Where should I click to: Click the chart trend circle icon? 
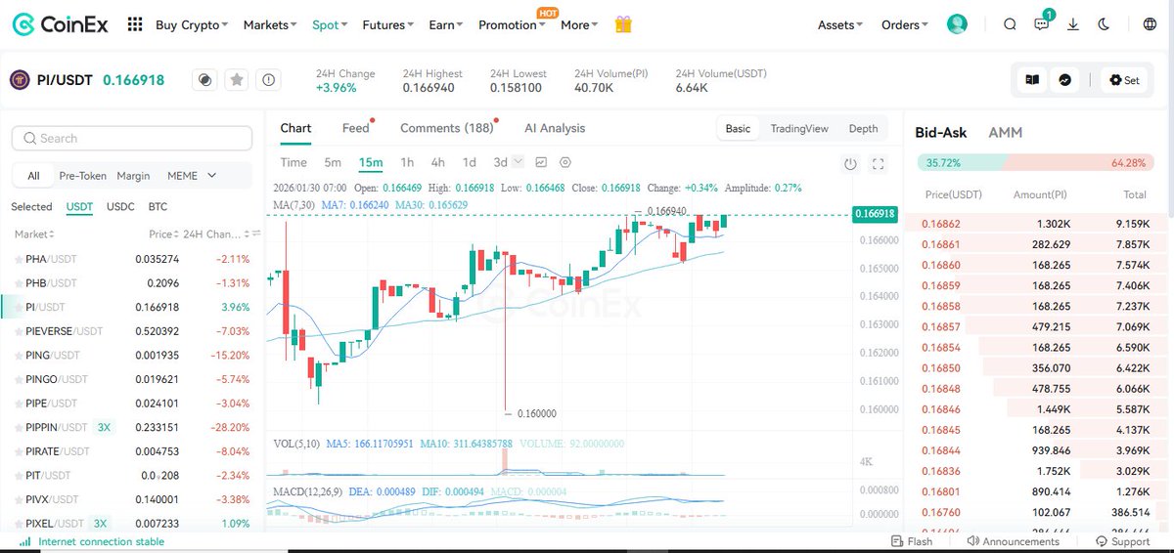pyautogui.click(x=1064, y=80)
